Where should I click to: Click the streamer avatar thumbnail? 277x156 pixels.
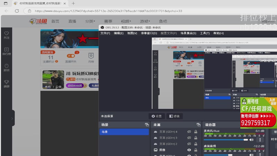click(53, 79)
